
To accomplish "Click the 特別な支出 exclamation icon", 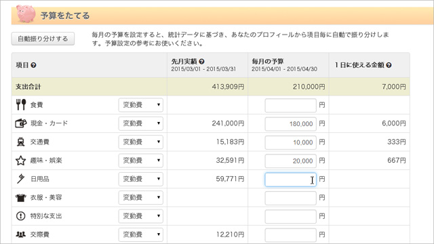I will pos(21,216).
